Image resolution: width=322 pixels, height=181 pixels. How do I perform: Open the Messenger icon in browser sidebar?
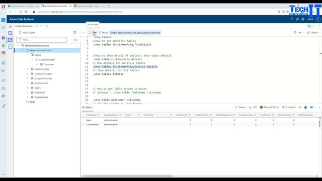point(4,38)
